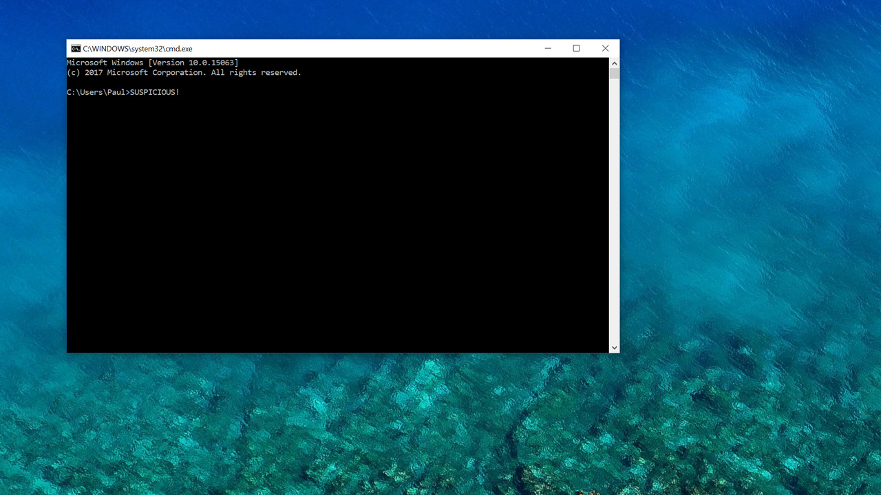881x495 pixels.
Task: Click the Microsoft Windows version line
Action: tap(153, 62)
